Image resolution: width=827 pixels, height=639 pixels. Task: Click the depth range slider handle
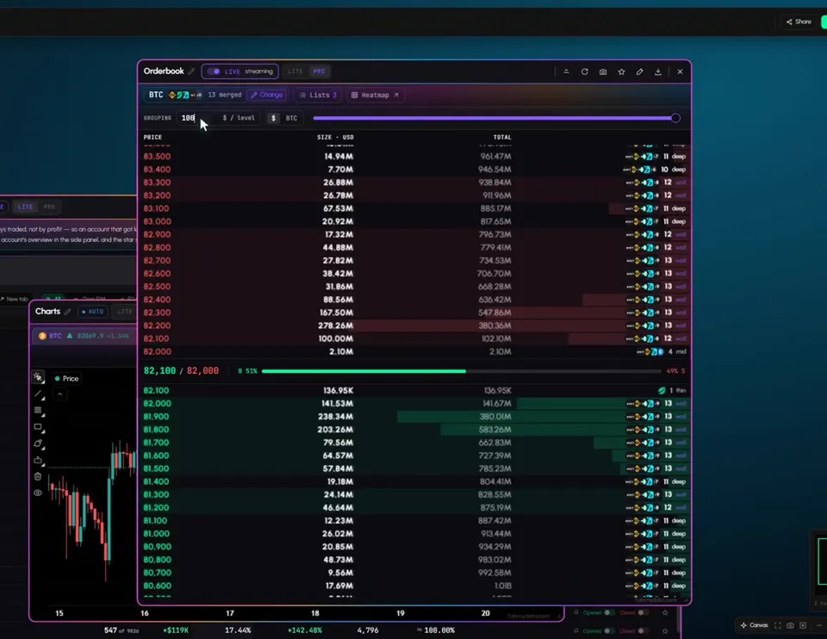tap(675, 118)
